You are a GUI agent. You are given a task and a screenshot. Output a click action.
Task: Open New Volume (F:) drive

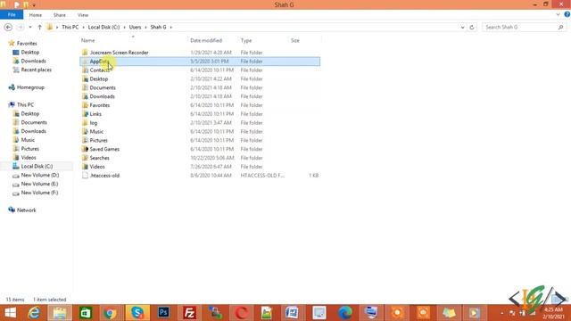39,193
